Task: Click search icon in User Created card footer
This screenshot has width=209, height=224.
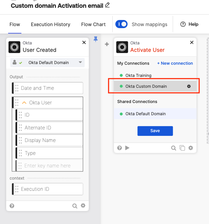Action: click(x=75, y=206)
